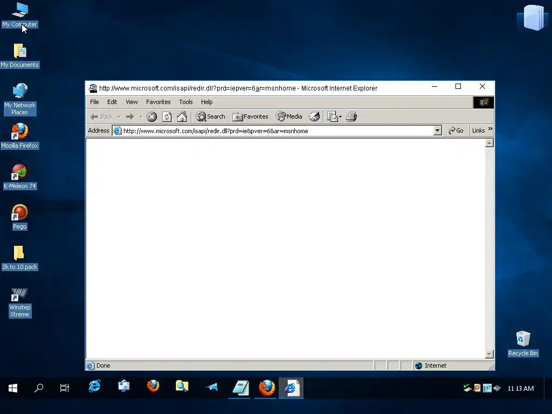
Task: Switch to the Notepad taskbar window
Action: 240,388
